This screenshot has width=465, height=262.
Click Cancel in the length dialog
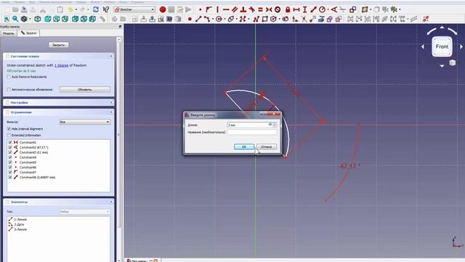pyautogui.click(x=267, y=147)
